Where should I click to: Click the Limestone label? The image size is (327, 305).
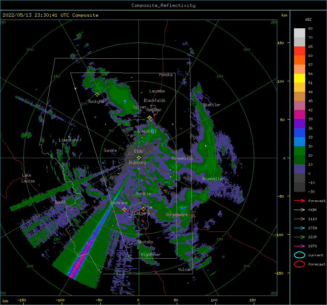pos(69,140)
